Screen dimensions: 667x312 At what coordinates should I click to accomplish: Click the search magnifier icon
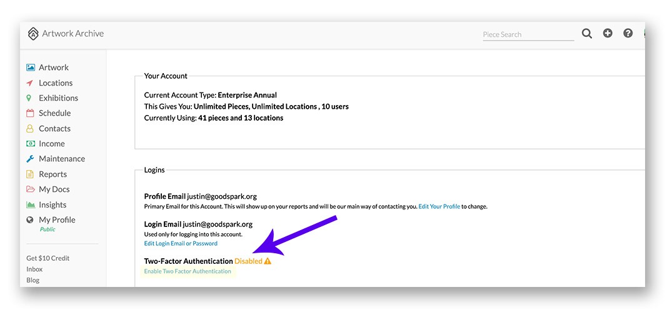click(x=587, y=34)
